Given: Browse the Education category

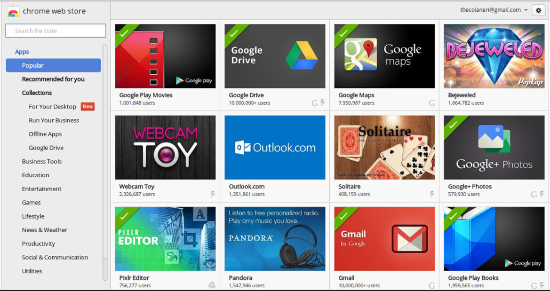Looking at the screenshot, I should tap(35, 175).
